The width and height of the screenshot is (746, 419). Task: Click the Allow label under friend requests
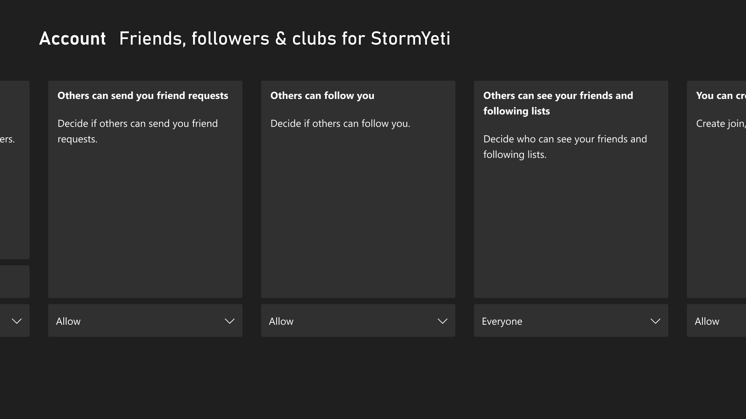click(68, 321)
